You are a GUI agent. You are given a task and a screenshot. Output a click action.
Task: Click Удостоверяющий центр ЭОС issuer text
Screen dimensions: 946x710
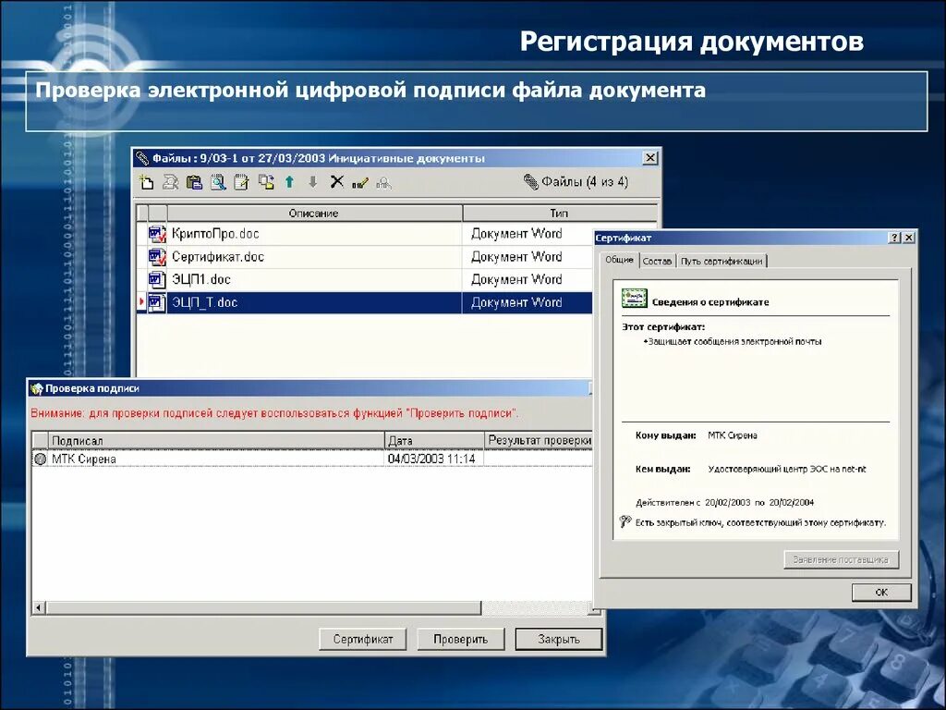[x=787, y=469]
